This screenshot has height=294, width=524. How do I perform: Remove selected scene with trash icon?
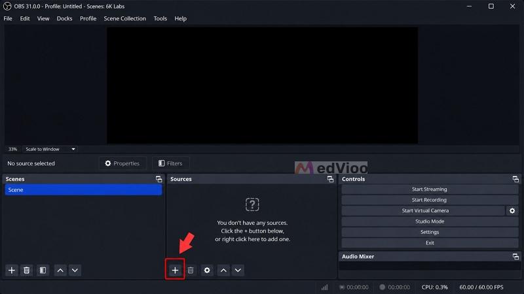[26, 270]
